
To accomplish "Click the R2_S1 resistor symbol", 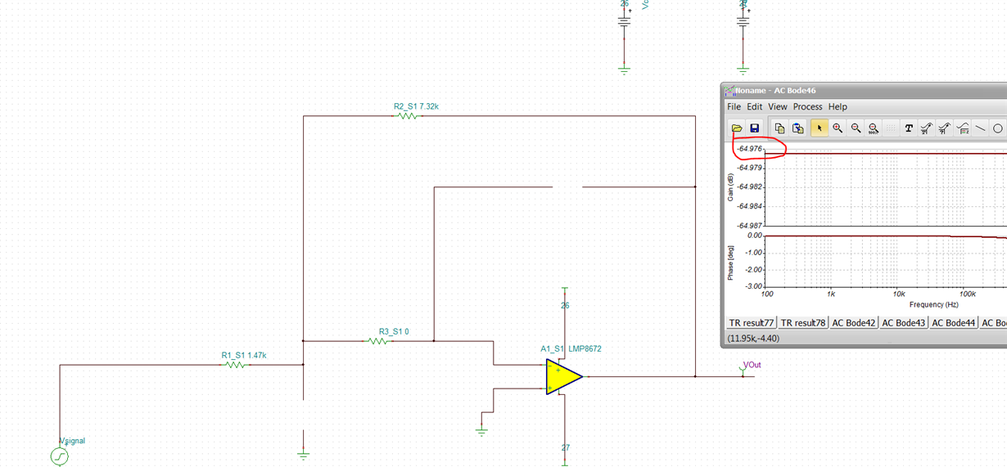I will (408, 116).
